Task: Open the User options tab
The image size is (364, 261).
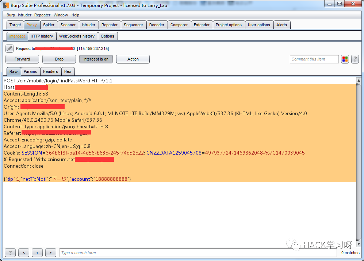Action: (259, 25)
